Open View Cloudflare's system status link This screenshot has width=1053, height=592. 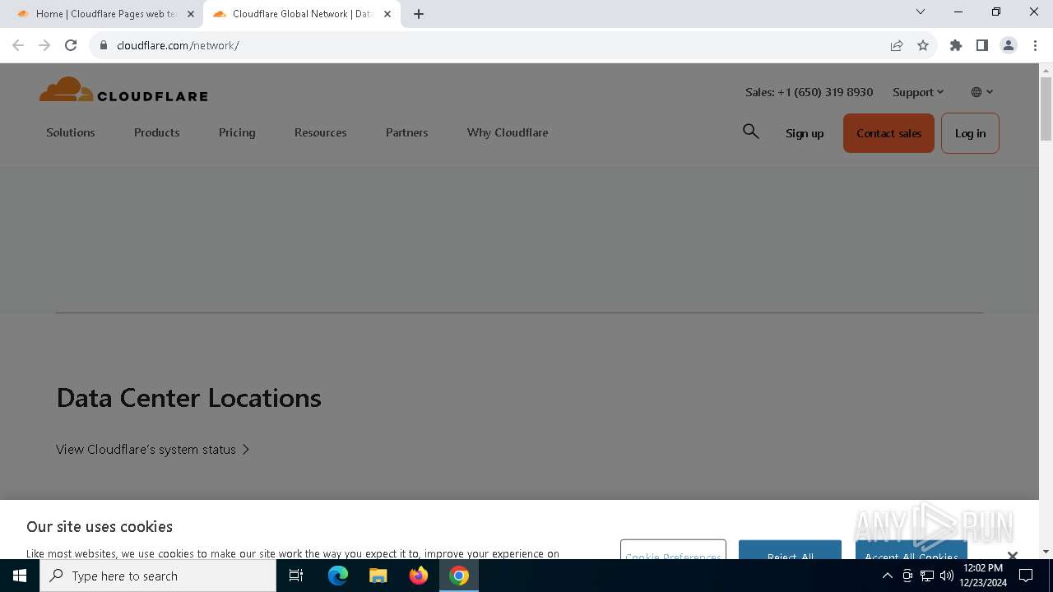coord(152,450)
